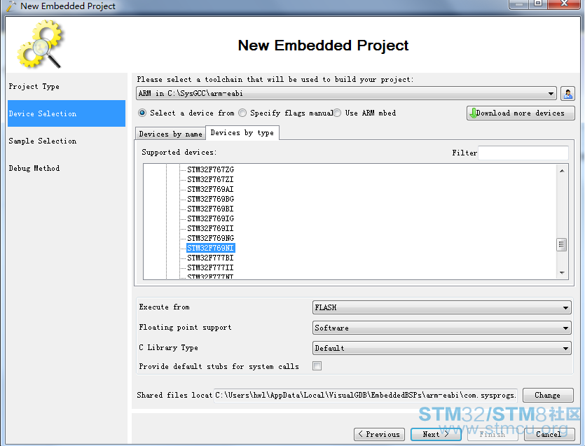Click the Change shared files location button
Screen dimensions: 585x446
pyautogui.click(x=548, y=396)
